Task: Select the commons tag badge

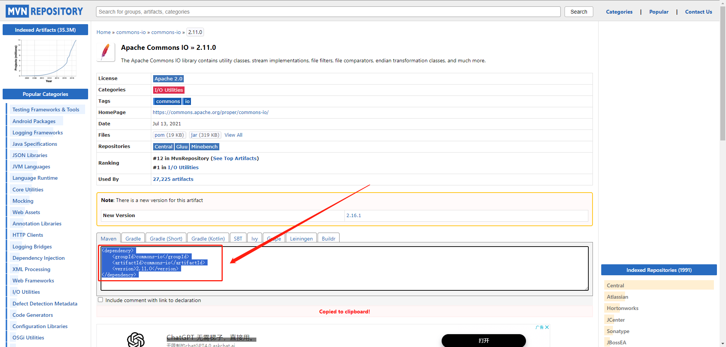Action: 168,102
